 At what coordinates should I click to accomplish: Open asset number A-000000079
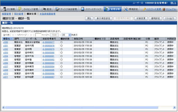[x=48, y=49]
